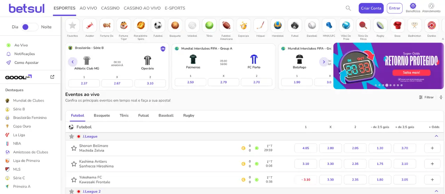The image size is (445, 194).
Task: Open the Filtrar events filter
Action: coord(426,97)
